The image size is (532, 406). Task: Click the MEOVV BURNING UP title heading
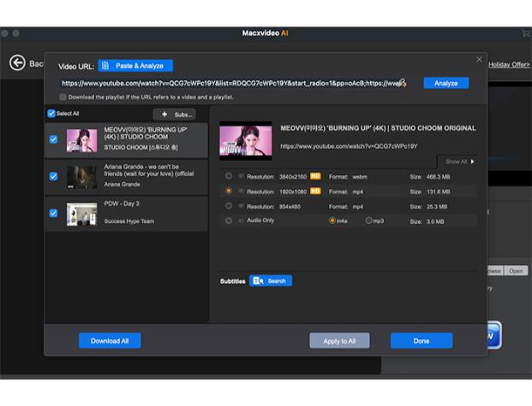coord(378,128)
